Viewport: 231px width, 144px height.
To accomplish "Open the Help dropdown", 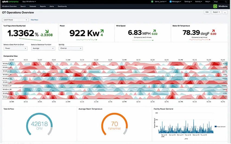I will [208, 2].
